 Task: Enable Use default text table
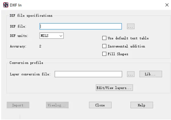(104, 38)
